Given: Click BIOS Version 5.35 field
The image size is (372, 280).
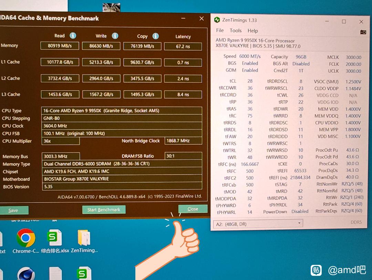Looking at the screenshot, I should click(x=122, y=187).
